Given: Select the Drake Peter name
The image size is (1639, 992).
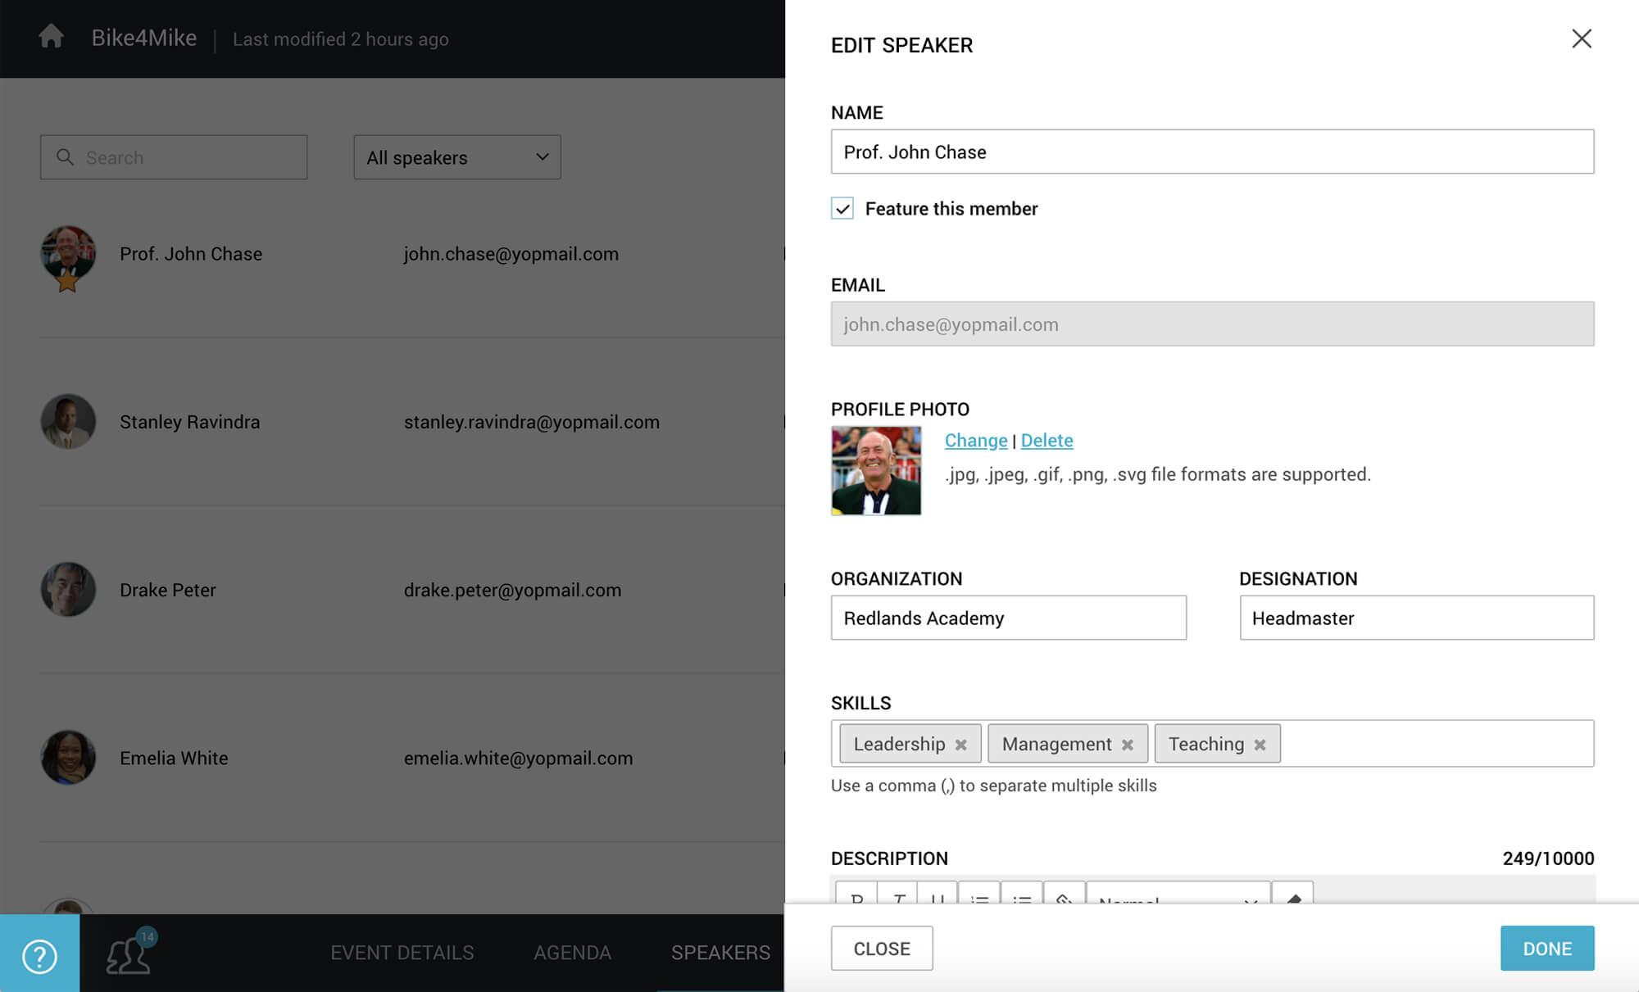Looking at the screenshot, I should coord(168,590).
